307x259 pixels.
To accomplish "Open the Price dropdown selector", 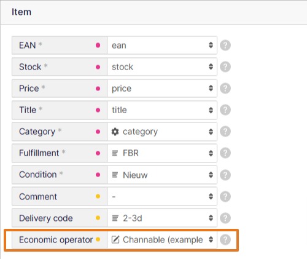I will 162,89.
